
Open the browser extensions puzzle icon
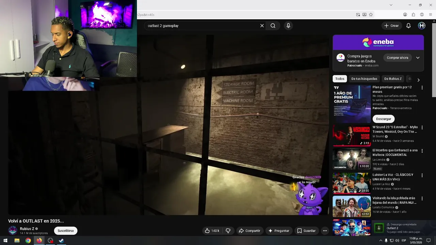(x=413, y=15)
